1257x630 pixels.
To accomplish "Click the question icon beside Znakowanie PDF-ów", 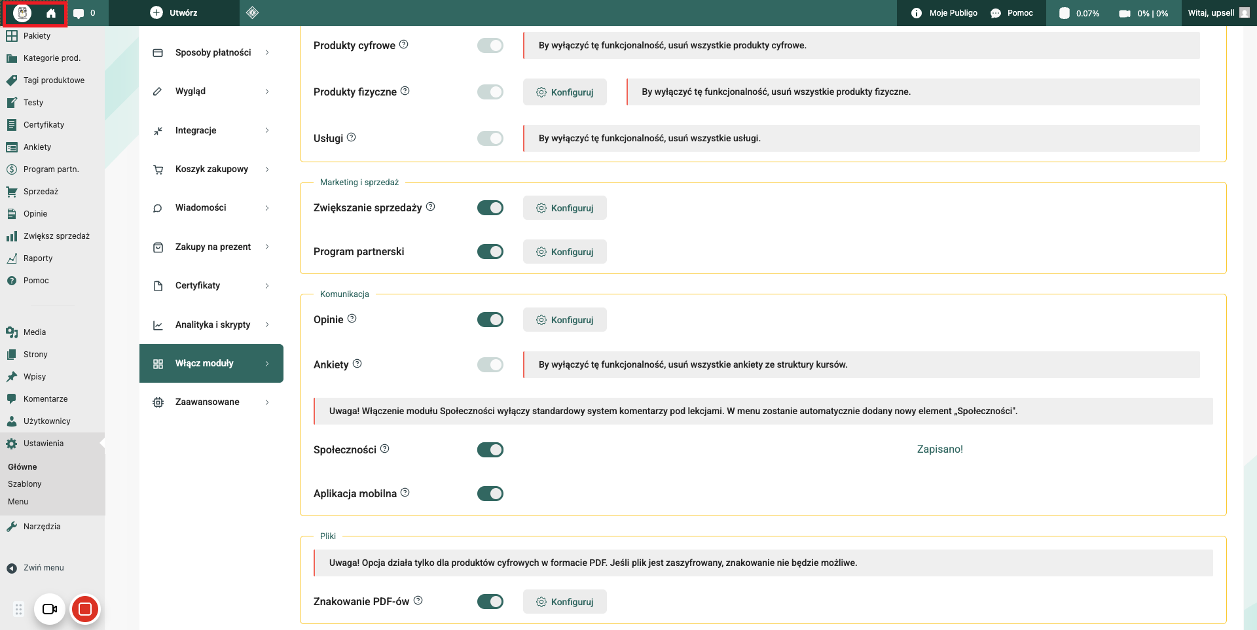I will click(418, 601).
